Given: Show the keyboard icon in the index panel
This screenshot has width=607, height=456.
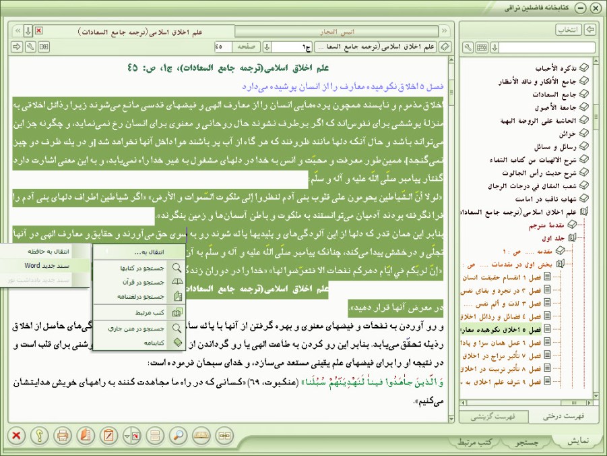Looking at the screenshot, I should tap(482, 48).
